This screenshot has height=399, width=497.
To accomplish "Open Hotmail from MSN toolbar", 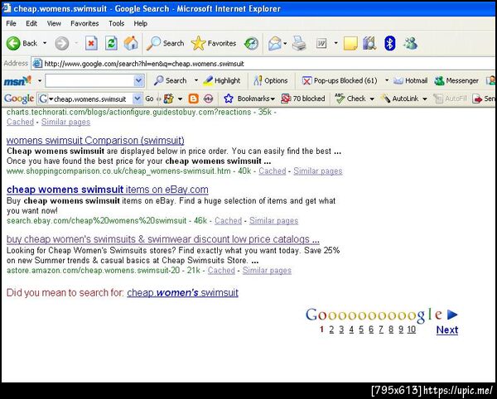I will [x=411, y=80].
